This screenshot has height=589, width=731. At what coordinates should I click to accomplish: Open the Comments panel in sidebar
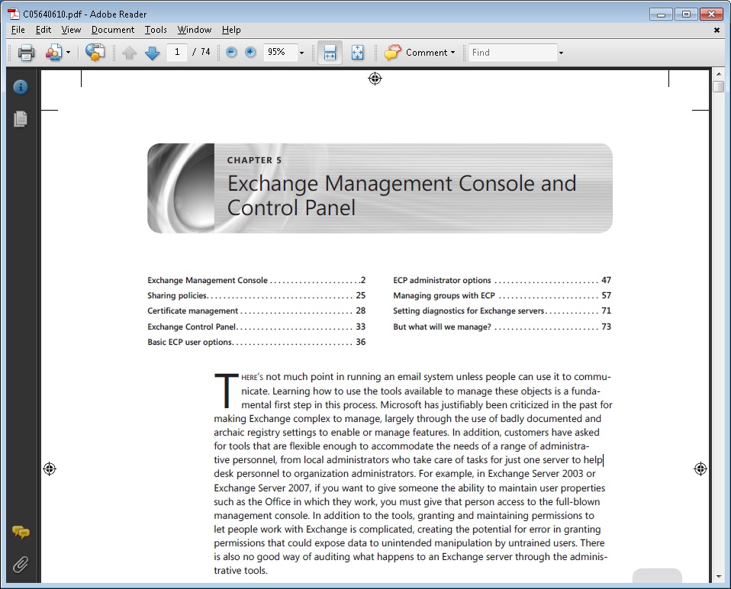pos(21,533)
